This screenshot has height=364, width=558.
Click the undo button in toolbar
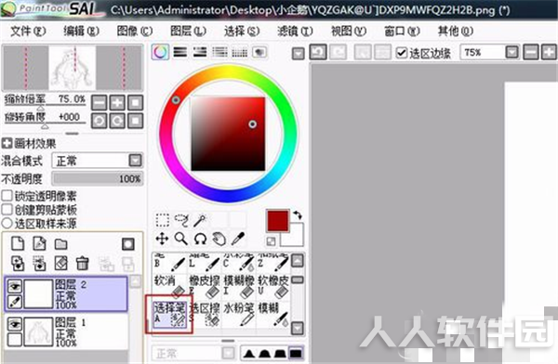tap(318, 52)
